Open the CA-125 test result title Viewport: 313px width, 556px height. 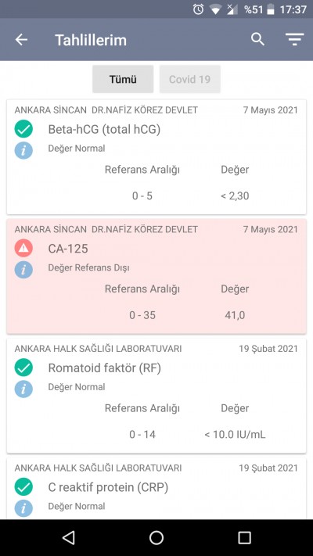(68, 249)
